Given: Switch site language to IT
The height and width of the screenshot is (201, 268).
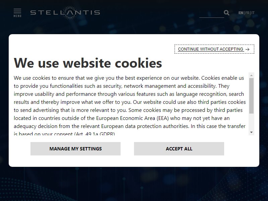Looking at the screenshot, I should pyautogui.click(x=253, y=13).
